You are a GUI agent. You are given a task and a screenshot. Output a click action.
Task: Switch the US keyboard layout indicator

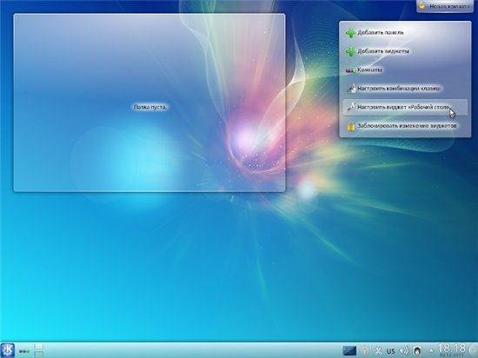pyautogui.click(x=390, y=351)
